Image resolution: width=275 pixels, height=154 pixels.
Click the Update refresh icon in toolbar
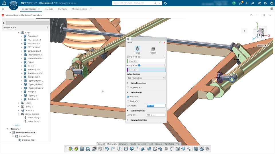[x=88, y=149]
